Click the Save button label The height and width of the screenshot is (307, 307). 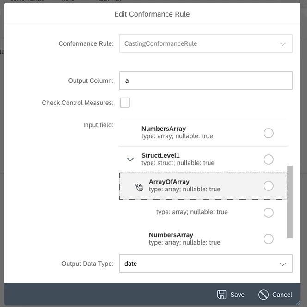(237, 295)
